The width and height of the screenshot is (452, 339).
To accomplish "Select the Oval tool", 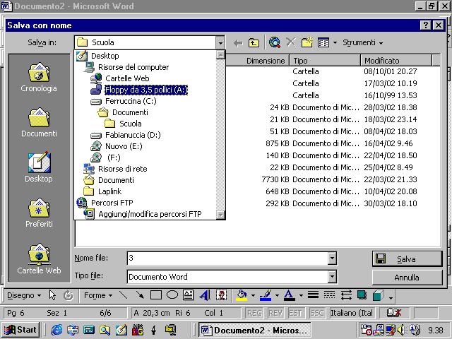I will [172, 295].
